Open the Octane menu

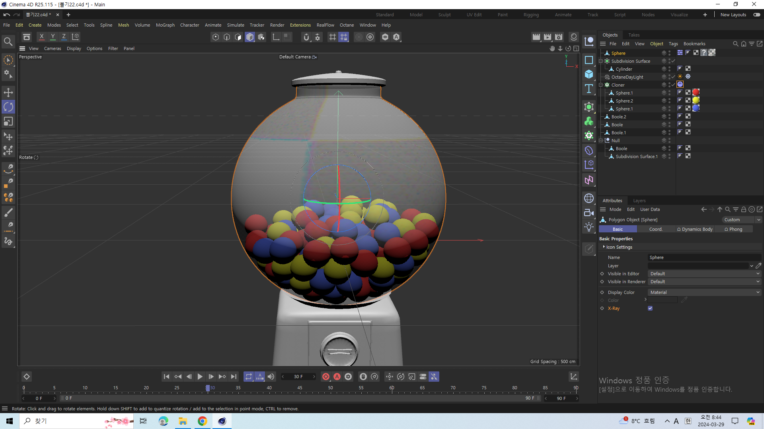[x=347, y=25]
